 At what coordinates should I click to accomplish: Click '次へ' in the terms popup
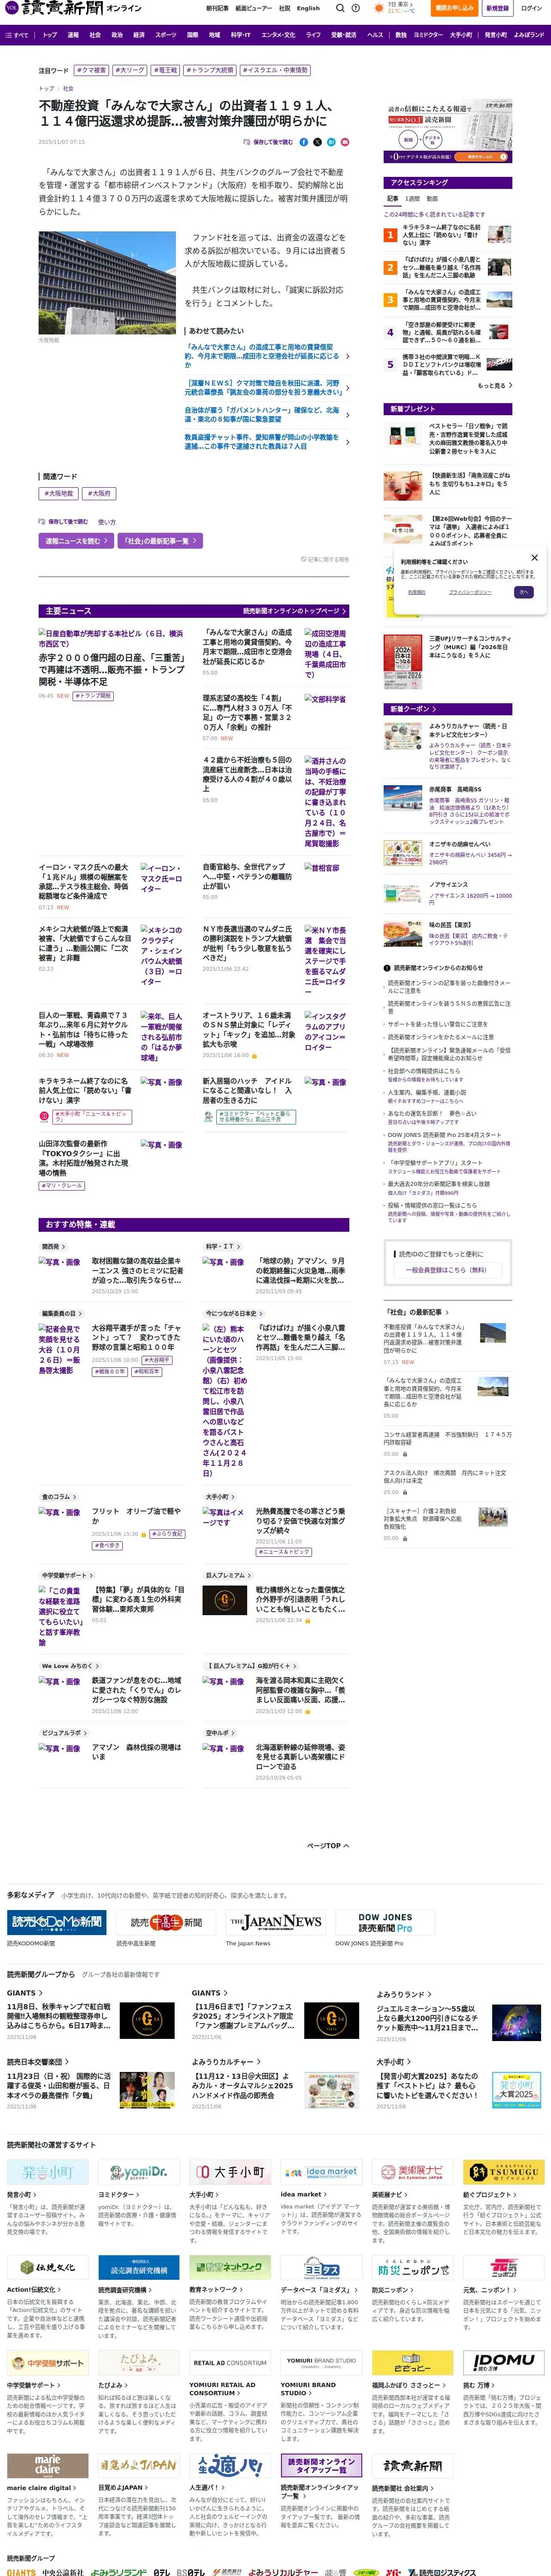(523, 592)
